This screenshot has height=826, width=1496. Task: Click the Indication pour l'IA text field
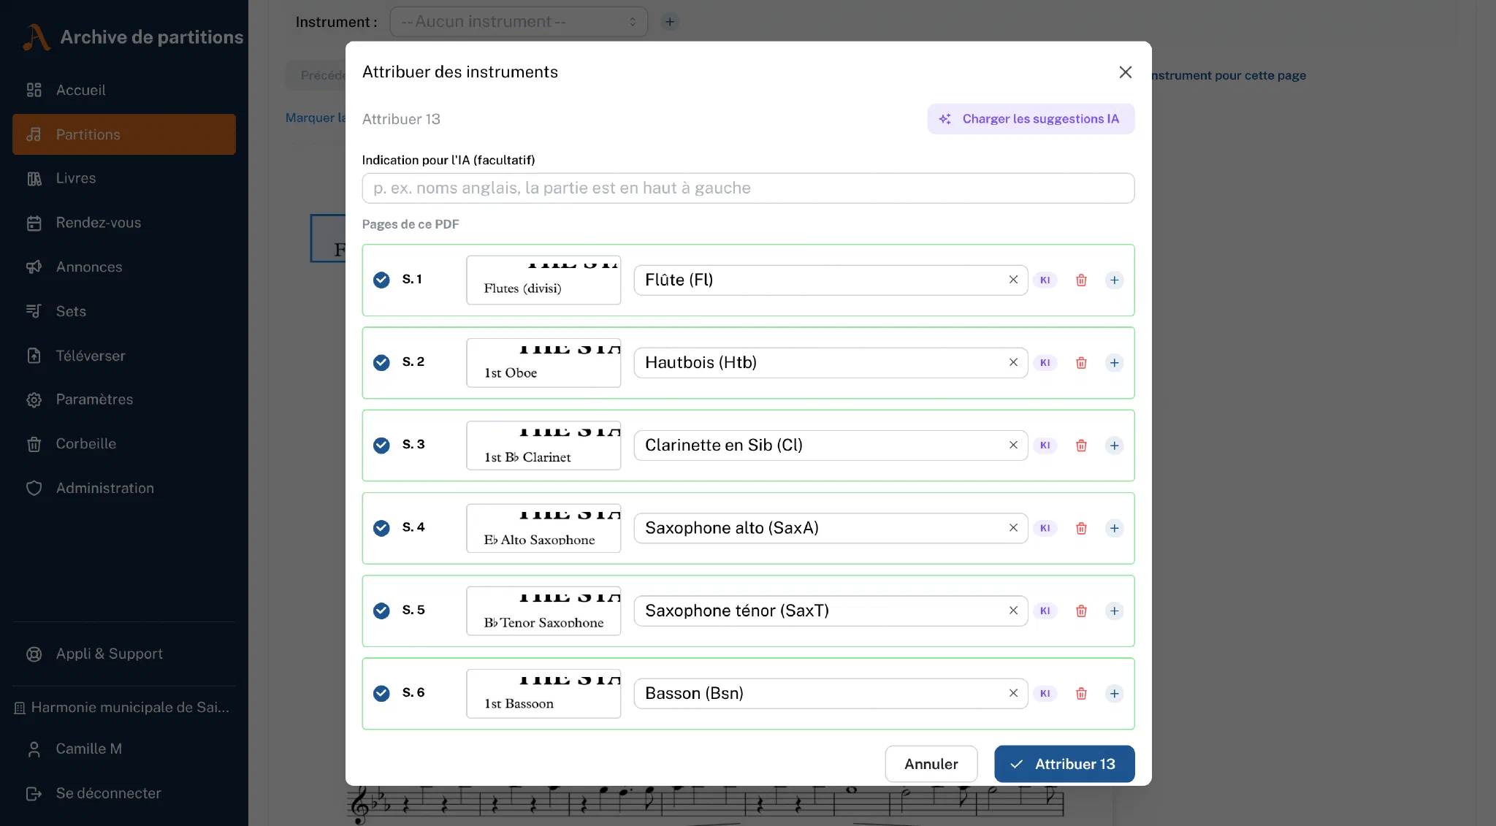coord(748,188)
